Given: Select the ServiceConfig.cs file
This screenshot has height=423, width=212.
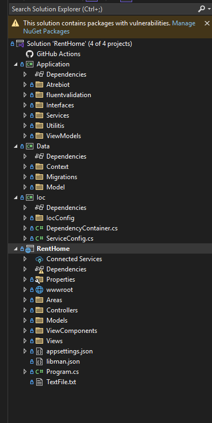Looking at the screenshot, I should (x=70, y=238).
